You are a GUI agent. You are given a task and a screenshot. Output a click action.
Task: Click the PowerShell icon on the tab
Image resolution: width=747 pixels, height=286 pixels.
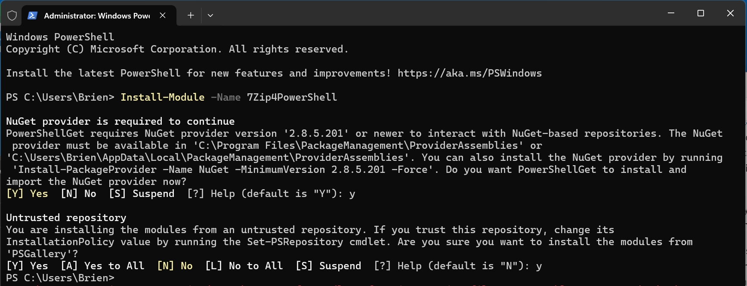(x=32, y=15)
